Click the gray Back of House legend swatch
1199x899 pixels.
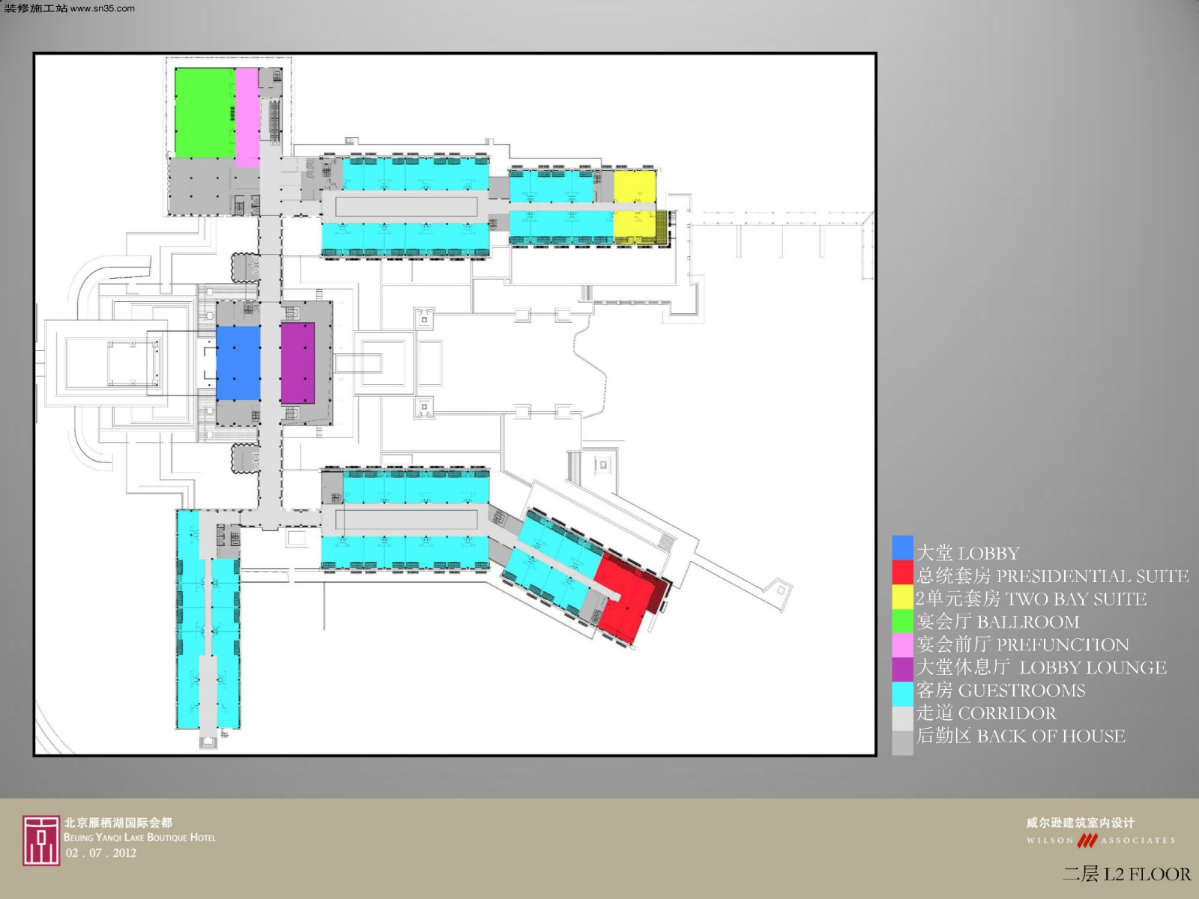pyautogui.click(x=903, y=742)
